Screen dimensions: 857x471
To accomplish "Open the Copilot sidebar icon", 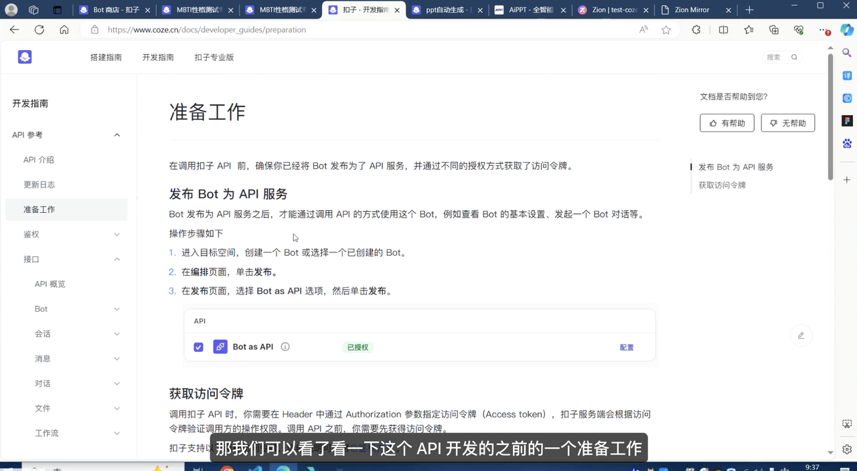I will pos(847,30).
